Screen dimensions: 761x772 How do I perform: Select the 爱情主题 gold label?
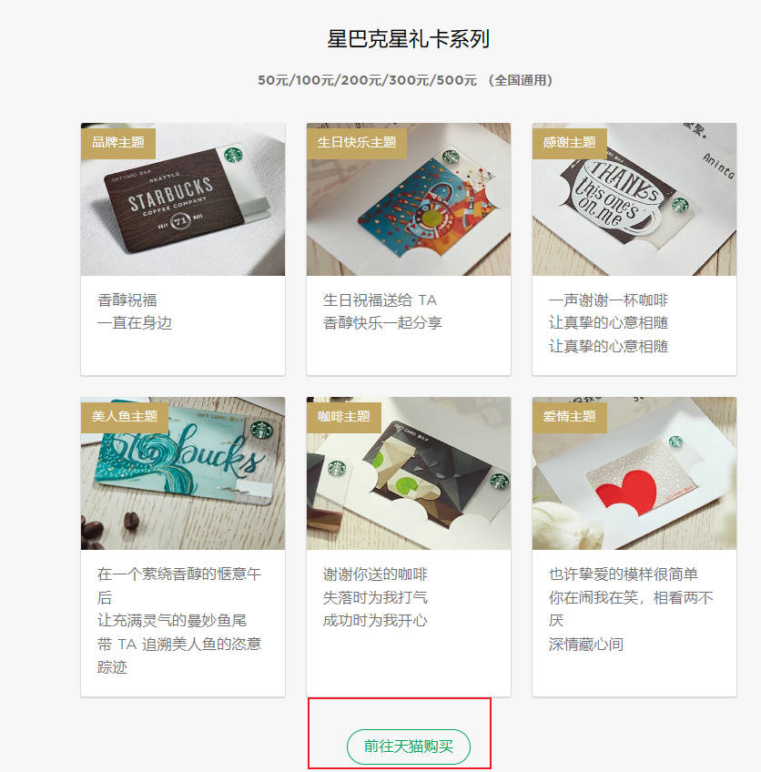[570, 417]
